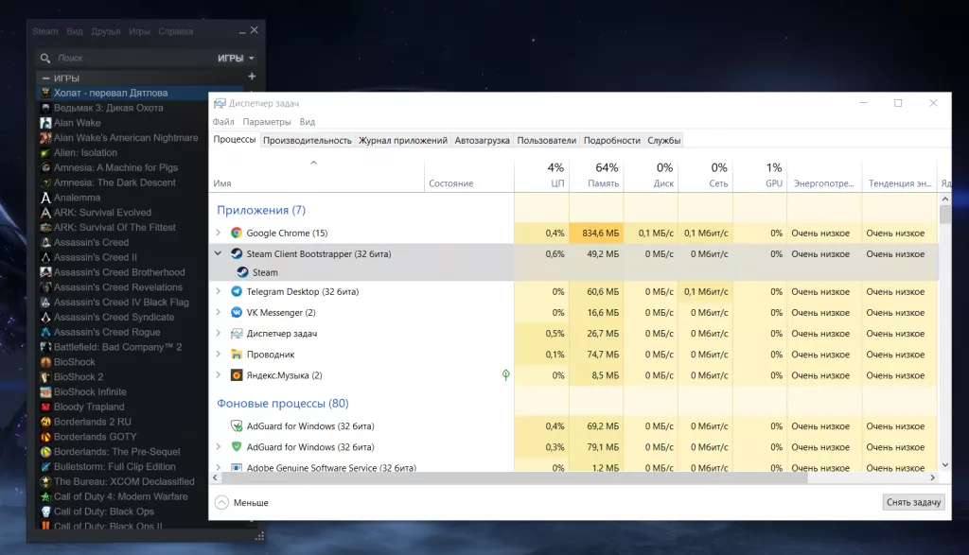Click the Alan Wake game icon
Image resolution: width=969 pixels, height=555 pixels.
pyautogui.click(x=45, y=123)
